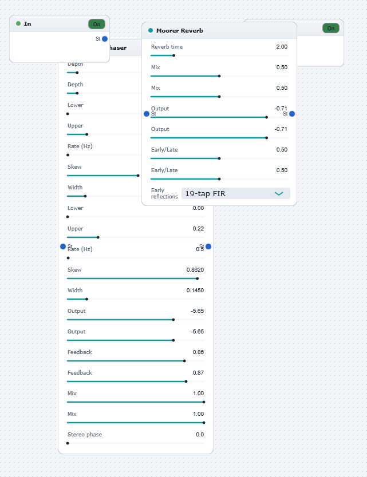The height and width of the screenshot is (477, 367).
Task: Click the Phaser Feedback 0.86 slider handle
Action: pyautogui.click(x=184, y=361)
